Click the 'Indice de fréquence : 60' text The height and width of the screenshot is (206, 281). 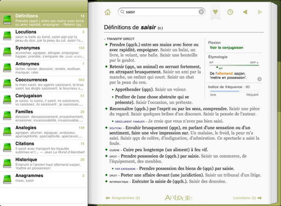[x=229, y=87]
